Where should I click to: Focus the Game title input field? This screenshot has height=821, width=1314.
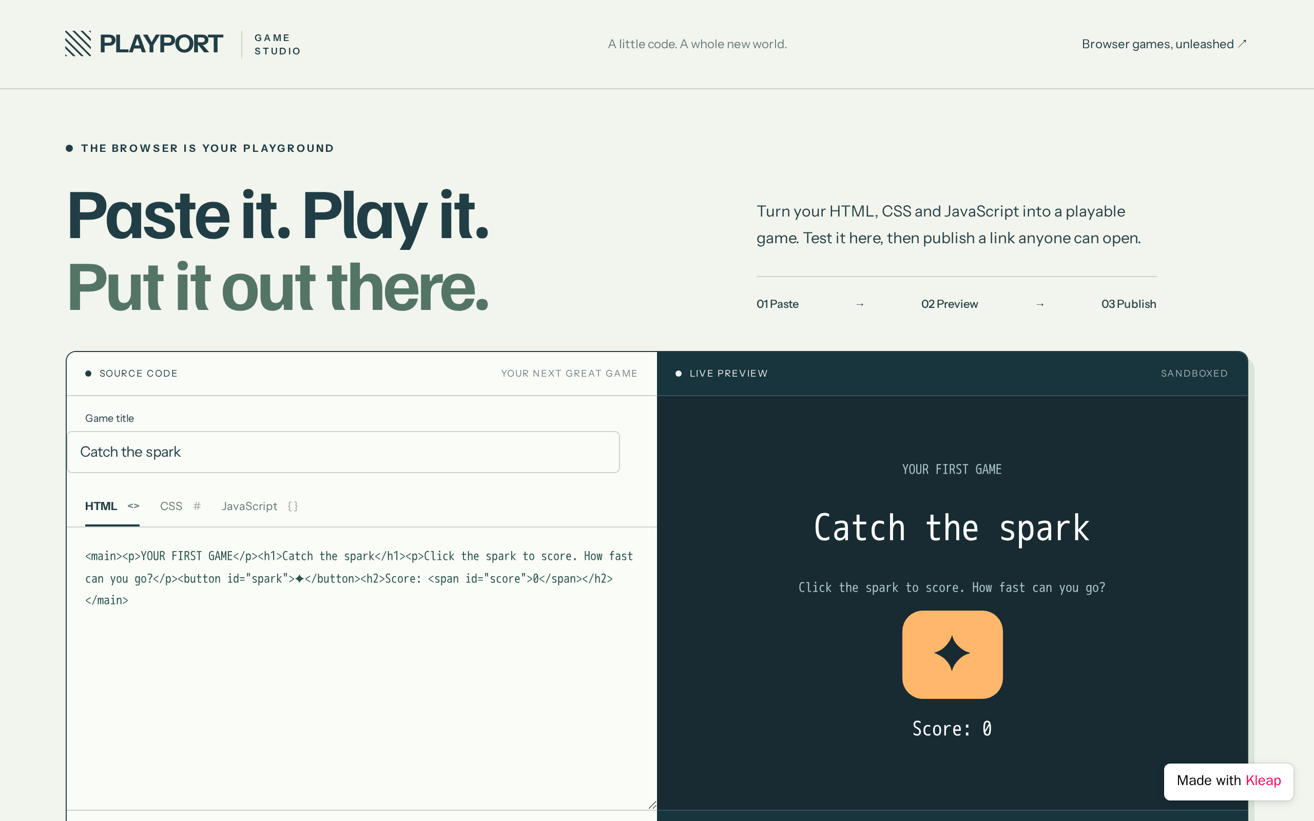click(x=343, y=452)
